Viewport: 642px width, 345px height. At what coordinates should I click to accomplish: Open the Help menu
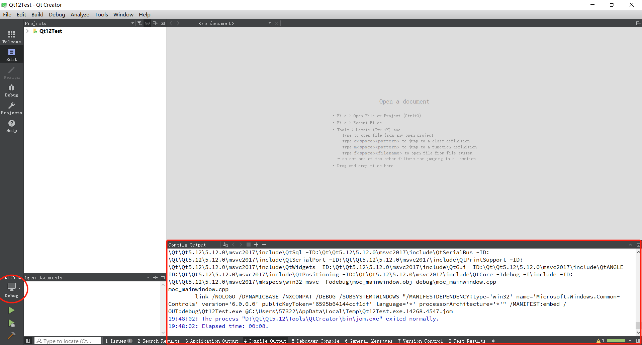coord(145,14)
